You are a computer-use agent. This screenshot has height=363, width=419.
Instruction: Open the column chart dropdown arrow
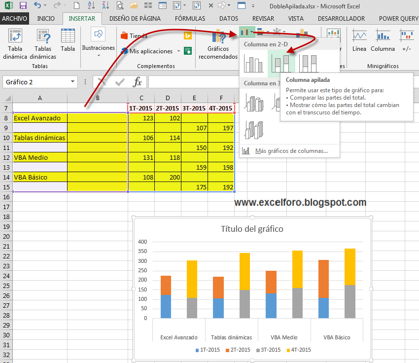[252, 32]
